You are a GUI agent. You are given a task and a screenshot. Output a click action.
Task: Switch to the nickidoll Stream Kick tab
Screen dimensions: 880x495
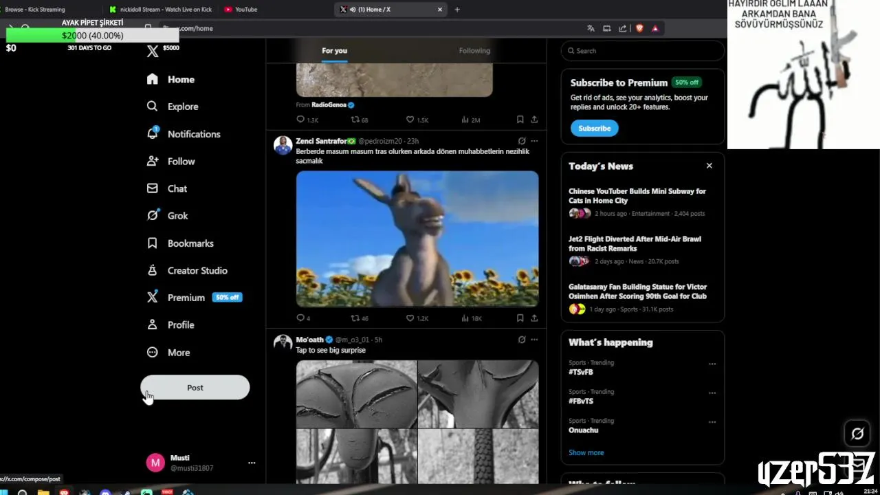click(162, 10)
